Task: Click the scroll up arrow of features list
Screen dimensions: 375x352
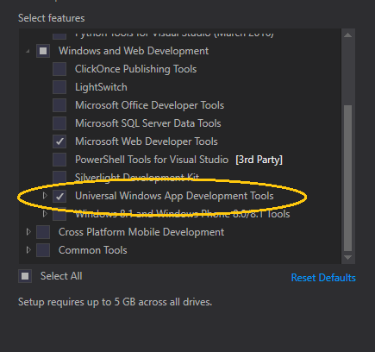Action: (348, 35)
